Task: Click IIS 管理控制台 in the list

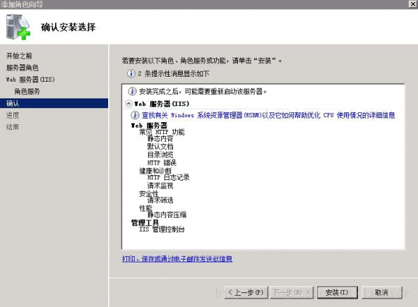Action: point(162,229)
